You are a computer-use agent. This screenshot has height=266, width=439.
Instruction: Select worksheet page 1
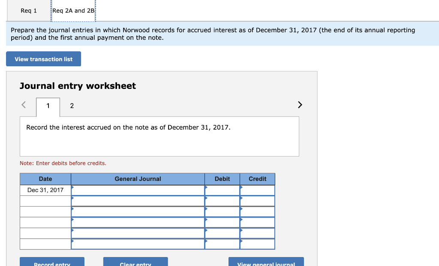coord(48,105)
